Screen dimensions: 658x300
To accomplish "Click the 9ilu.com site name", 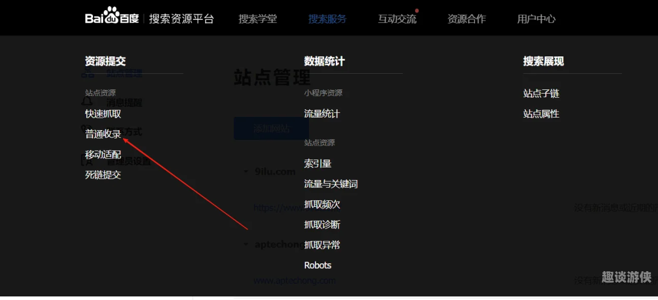I will 275,172.
